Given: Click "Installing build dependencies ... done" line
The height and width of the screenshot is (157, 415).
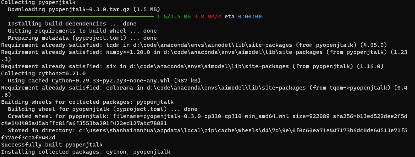Looking at the screenshot, I should [x=72, y=24].
